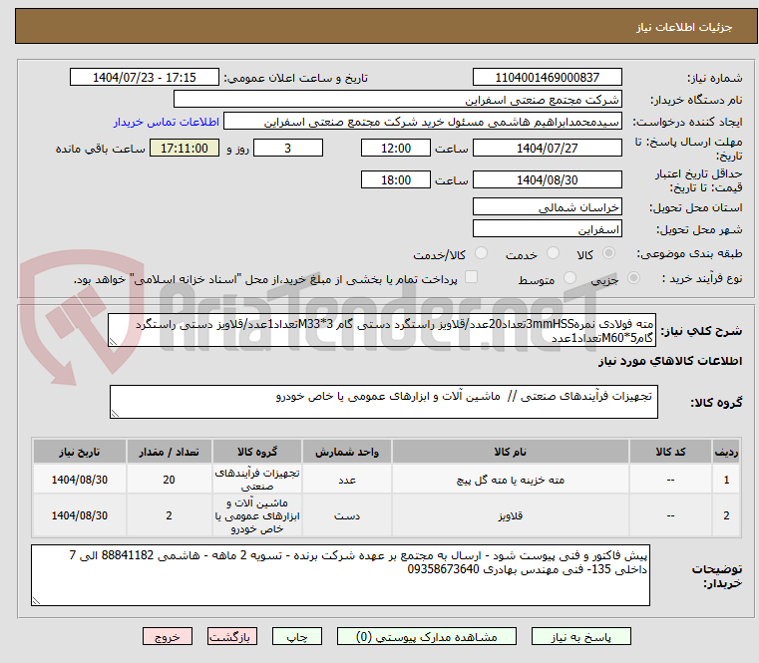Click group cell تجهیزات فرآیندهای صنعتی
Screen dimensions: 759x663
coord(257,480)
